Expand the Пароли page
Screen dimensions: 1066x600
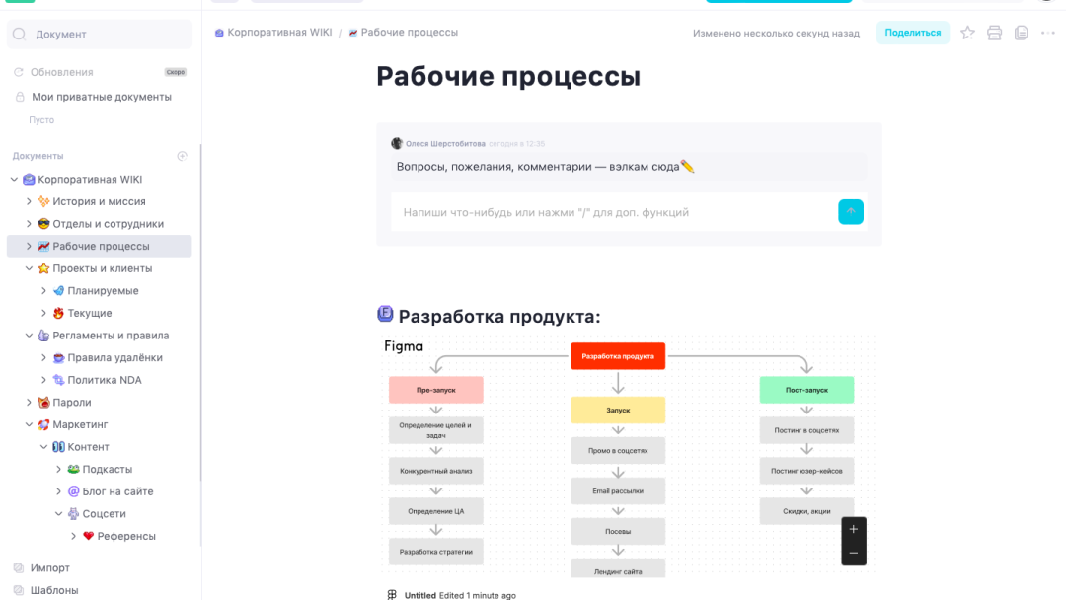29,403
